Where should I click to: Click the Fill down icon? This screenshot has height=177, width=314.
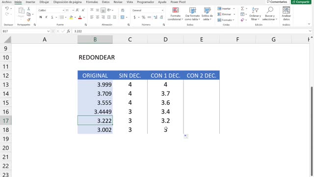click(242, 14)
